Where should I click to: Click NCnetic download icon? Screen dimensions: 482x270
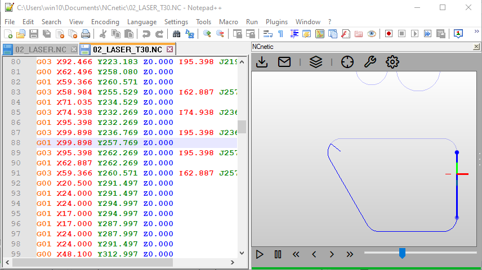262,62
